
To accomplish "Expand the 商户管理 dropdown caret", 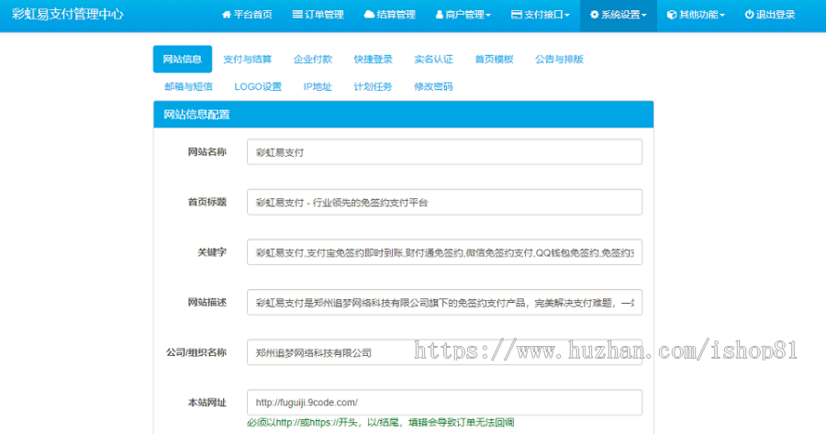I will point(488,16).
